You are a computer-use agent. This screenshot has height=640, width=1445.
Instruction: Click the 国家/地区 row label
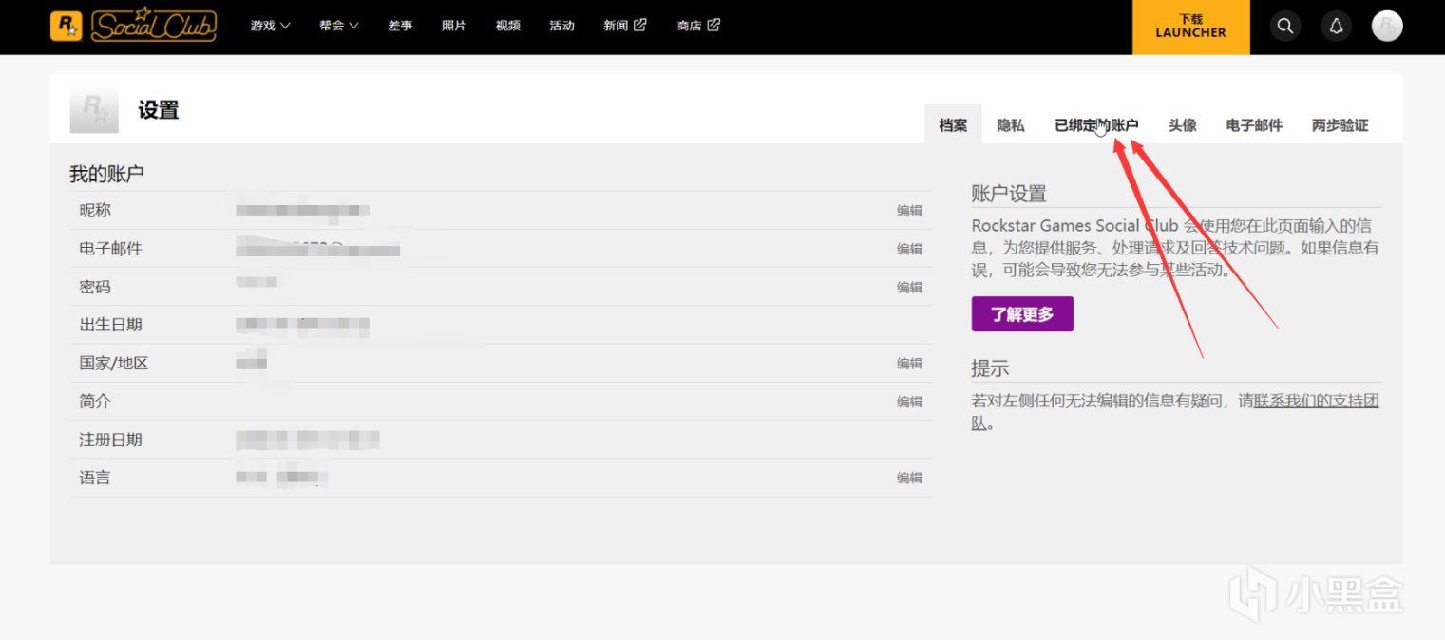pos(114,363)
